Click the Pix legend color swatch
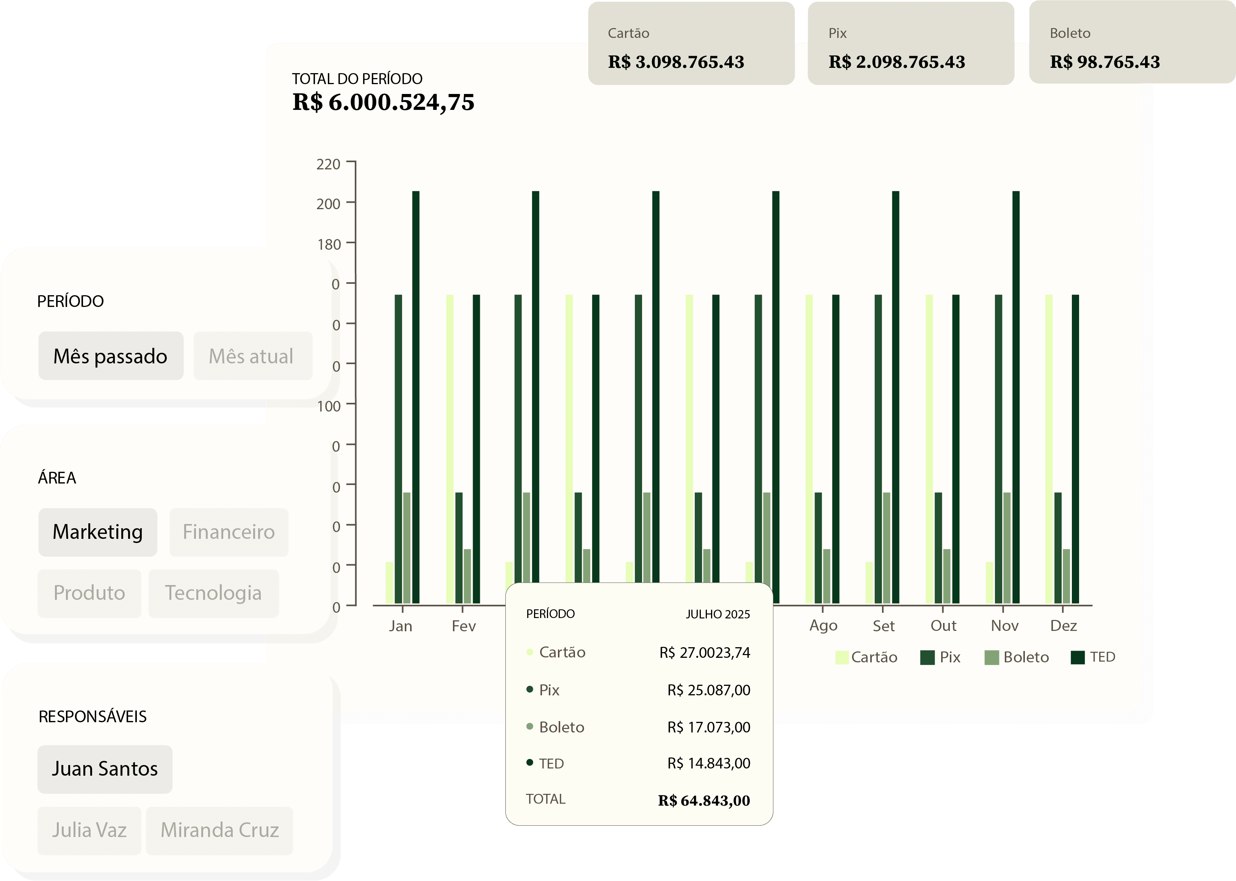The height and width of the screenshot is (881, 1236). tap(927, 657)
